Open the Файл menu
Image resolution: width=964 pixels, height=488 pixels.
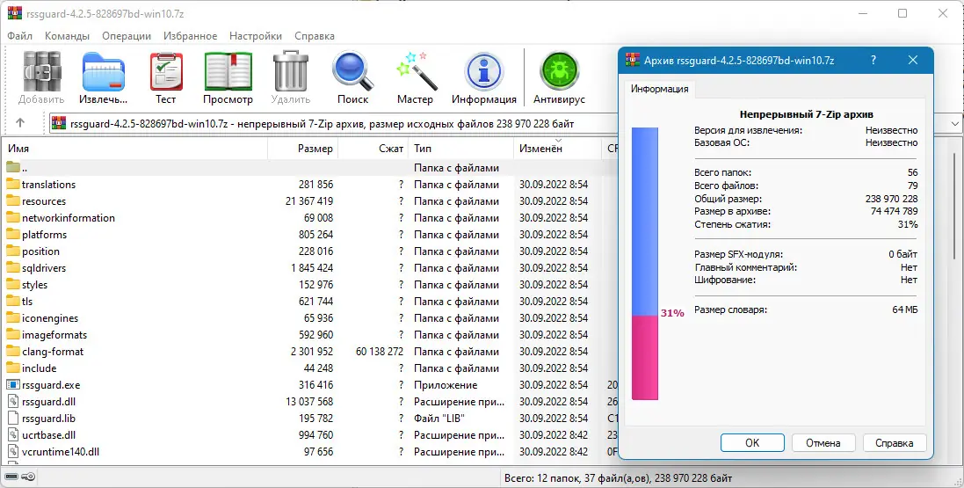tap(19, 36)
